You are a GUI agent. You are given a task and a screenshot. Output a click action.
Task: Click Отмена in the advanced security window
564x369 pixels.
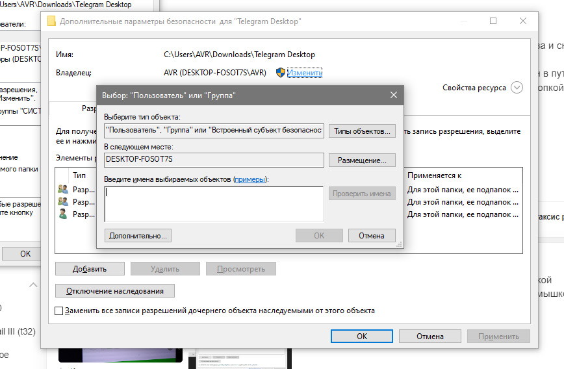430,337
